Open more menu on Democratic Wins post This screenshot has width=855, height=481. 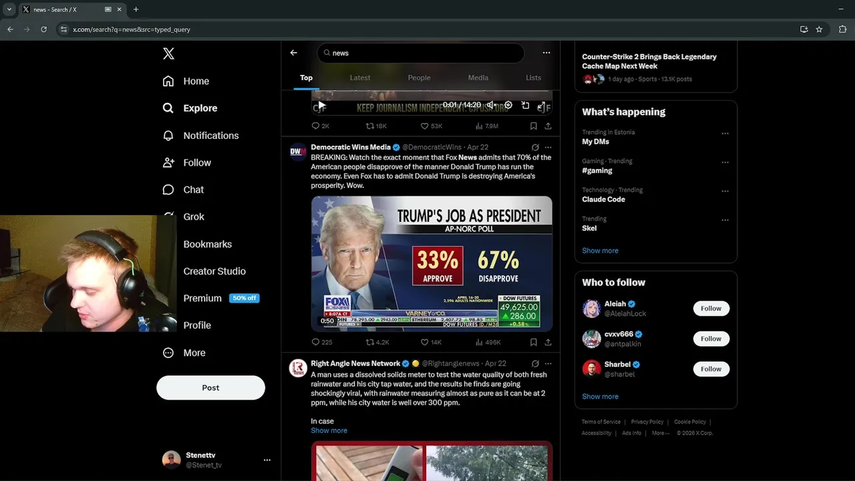(548, 147)
